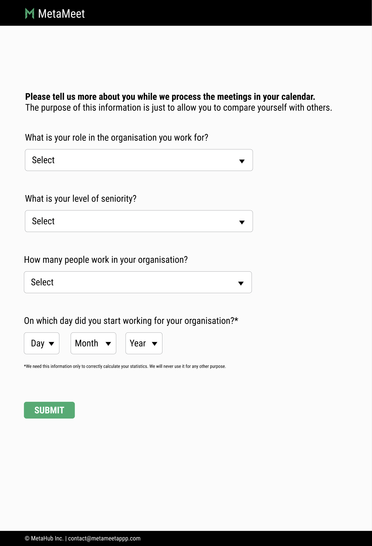This screenshot has height=546, width=372.
Task: Click the arrow icon in the seniority dropdown
Action: coord(242,222)
